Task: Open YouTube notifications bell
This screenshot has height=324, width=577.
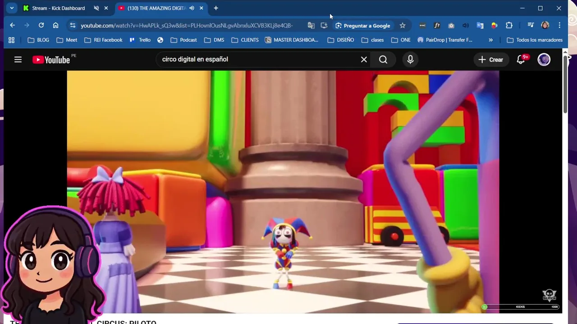Action: pyautogui.click(x=521, y=59)
